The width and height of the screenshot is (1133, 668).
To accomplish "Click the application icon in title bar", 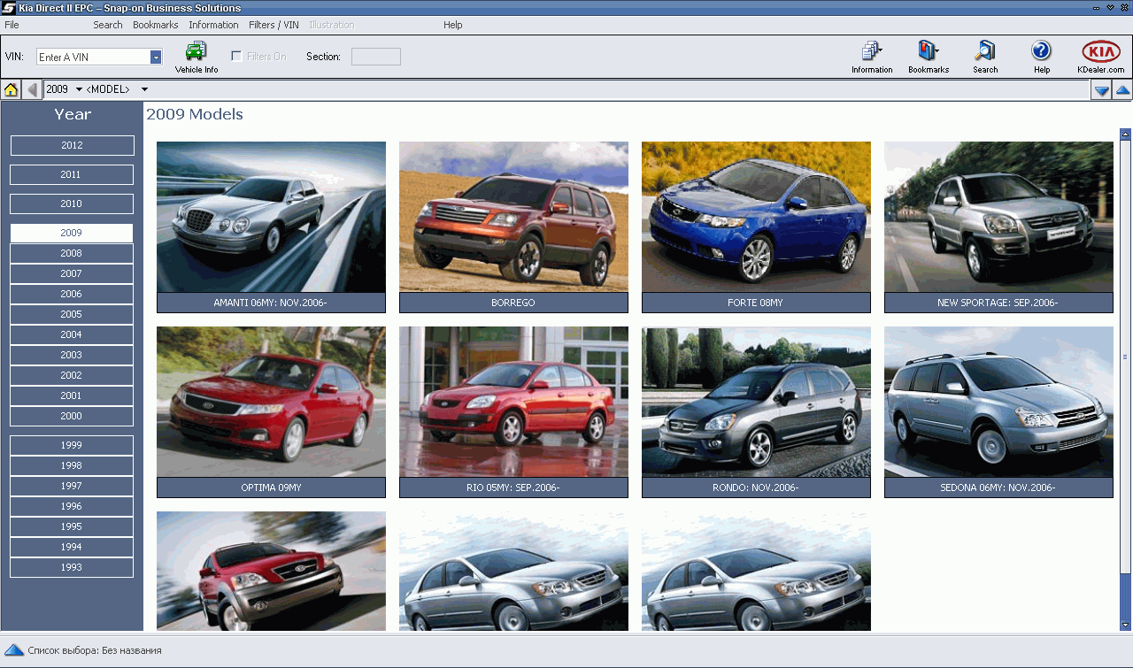I will [x=8, y=8].
